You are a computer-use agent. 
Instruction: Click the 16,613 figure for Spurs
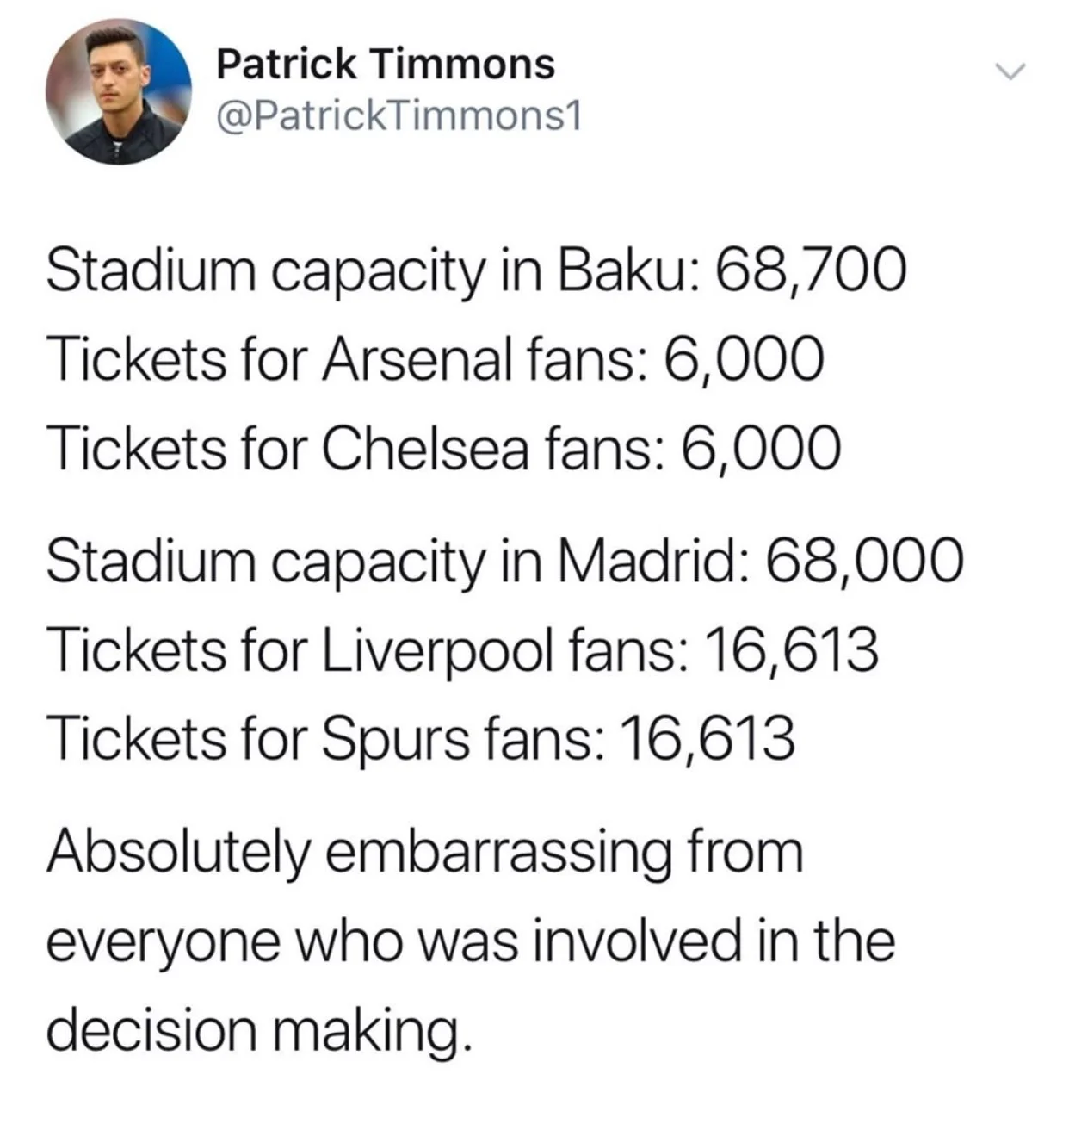pyautogui.click(x=708, y=740)
